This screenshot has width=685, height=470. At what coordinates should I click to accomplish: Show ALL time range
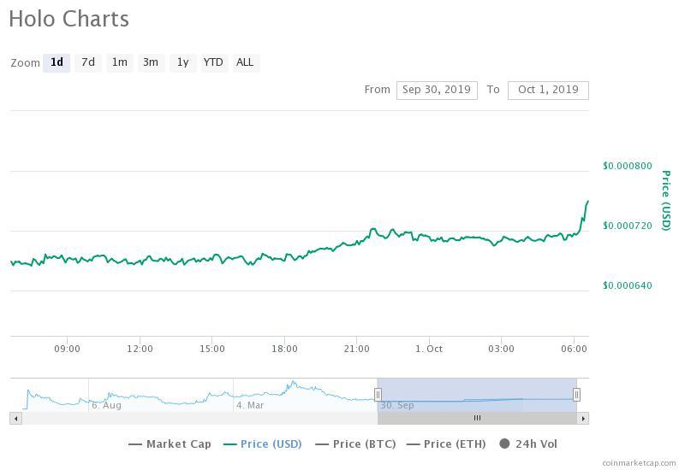245,62
